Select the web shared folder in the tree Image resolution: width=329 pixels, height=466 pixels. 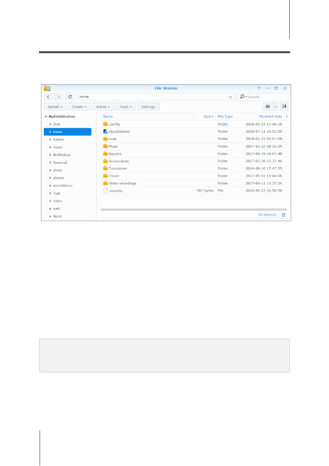tap(56, 209)
